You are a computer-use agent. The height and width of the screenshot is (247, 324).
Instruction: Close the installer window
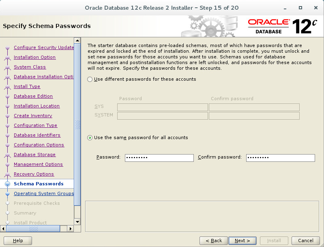click(316, 8)
